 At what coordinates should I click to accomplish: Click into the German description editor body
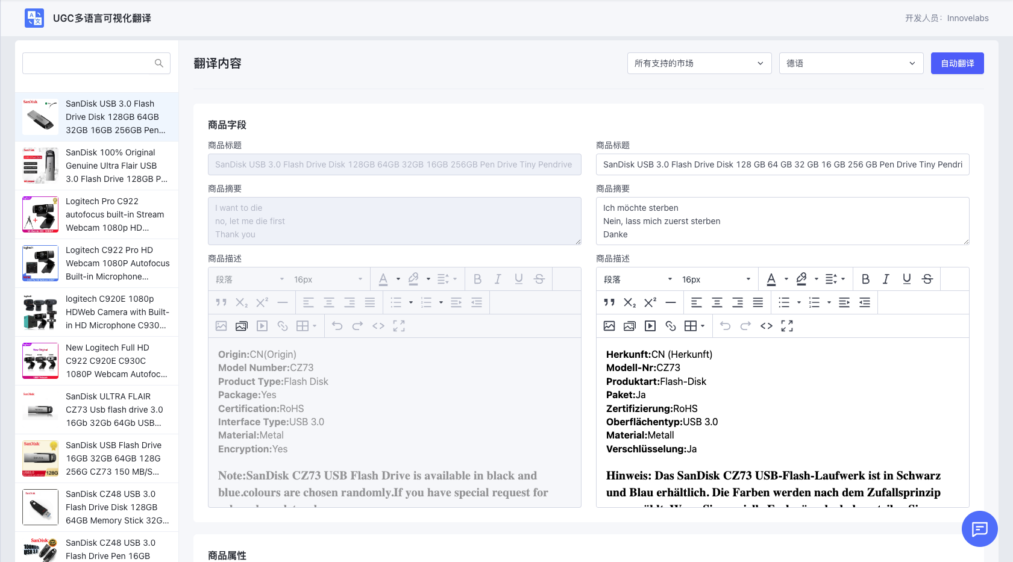pyautogui.click(x=782, y=422)
